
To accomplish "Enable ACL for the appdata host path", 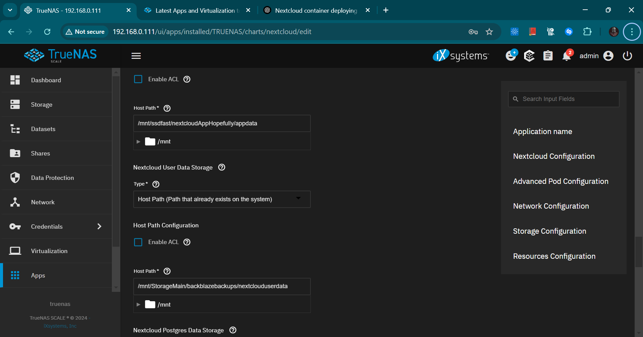I will [x=138, y=79].
